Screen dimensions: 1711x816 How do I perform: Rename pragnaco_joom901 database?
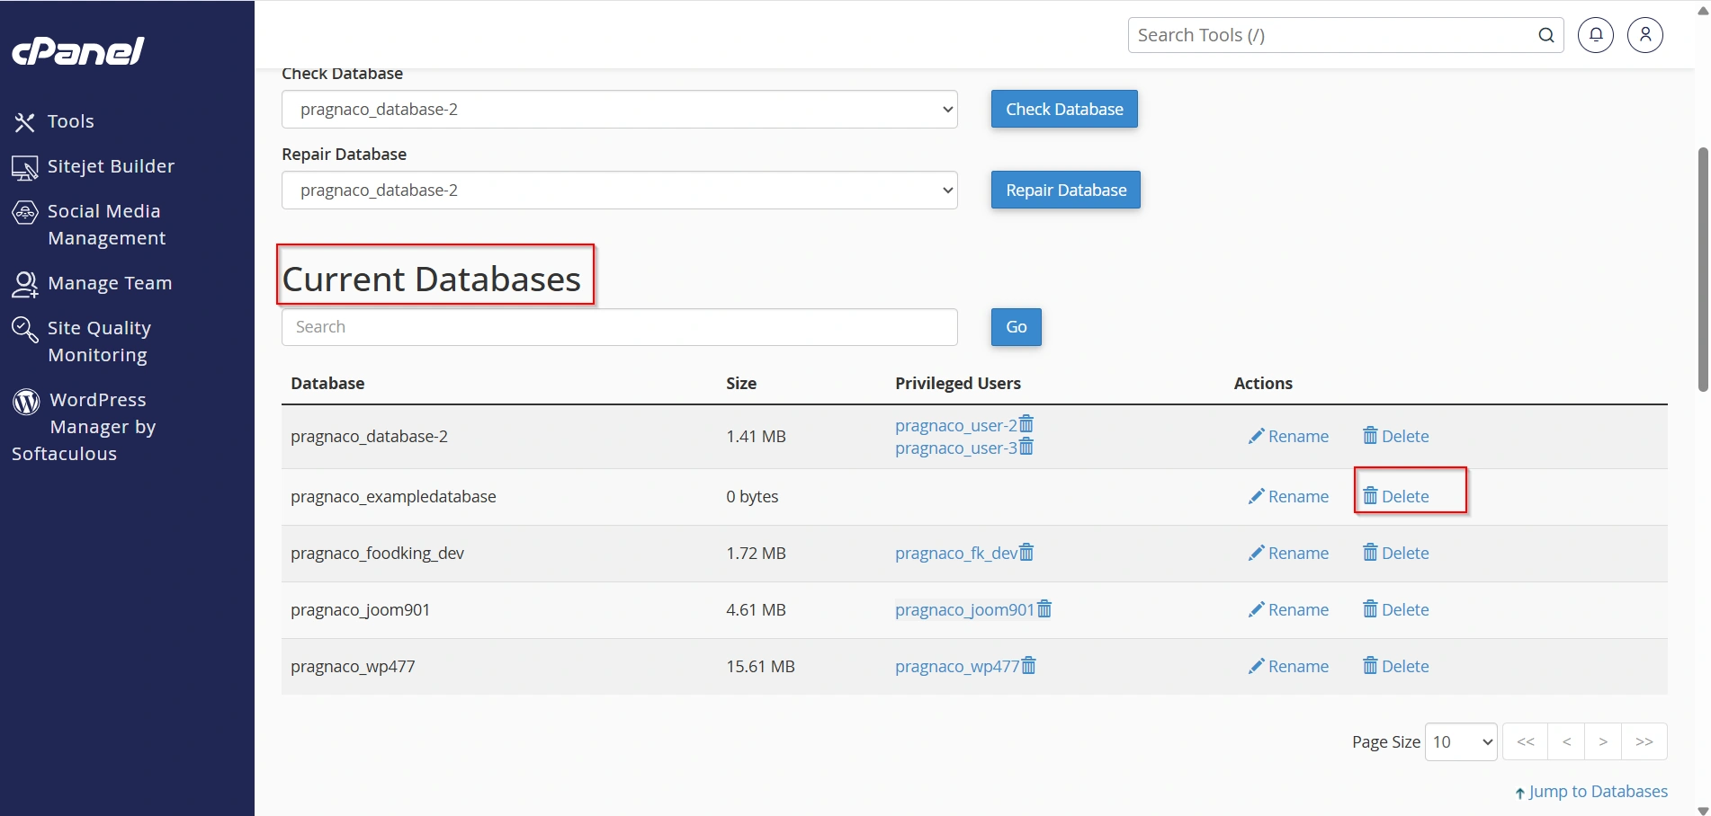(1288, 609)
